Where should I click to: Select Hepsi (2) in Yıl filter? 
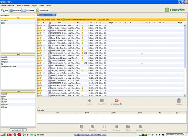18,20
